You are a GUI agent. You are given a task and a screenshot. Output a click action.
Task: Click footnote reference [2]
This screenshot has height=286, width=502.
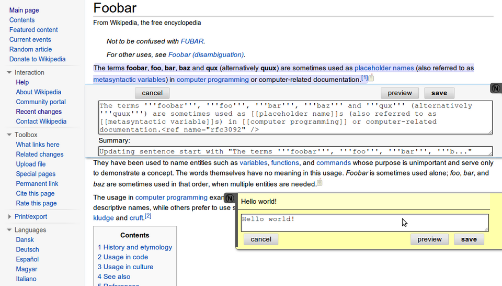coord(148,216)
